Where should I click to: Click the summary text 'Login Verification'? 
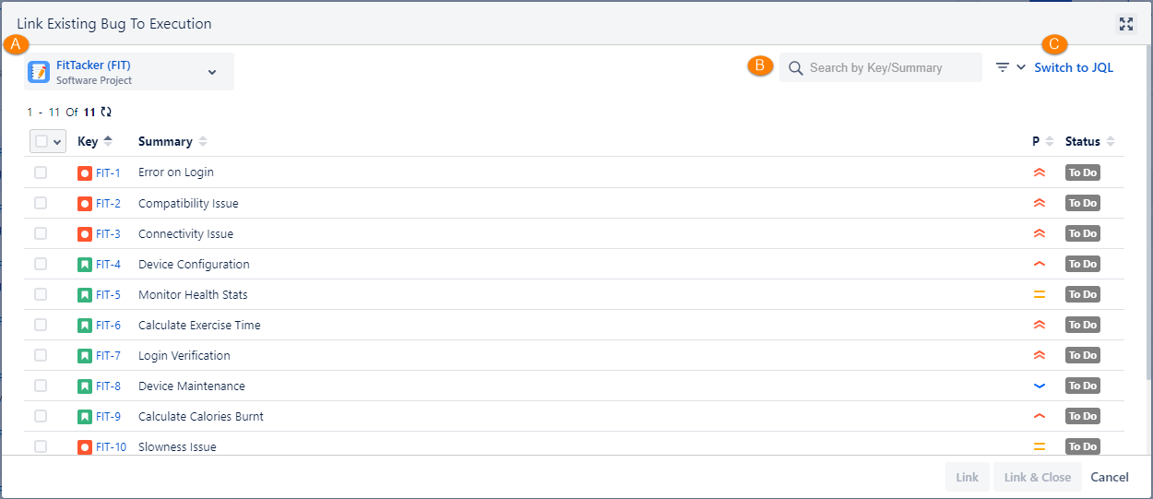(x=184, y=355)
